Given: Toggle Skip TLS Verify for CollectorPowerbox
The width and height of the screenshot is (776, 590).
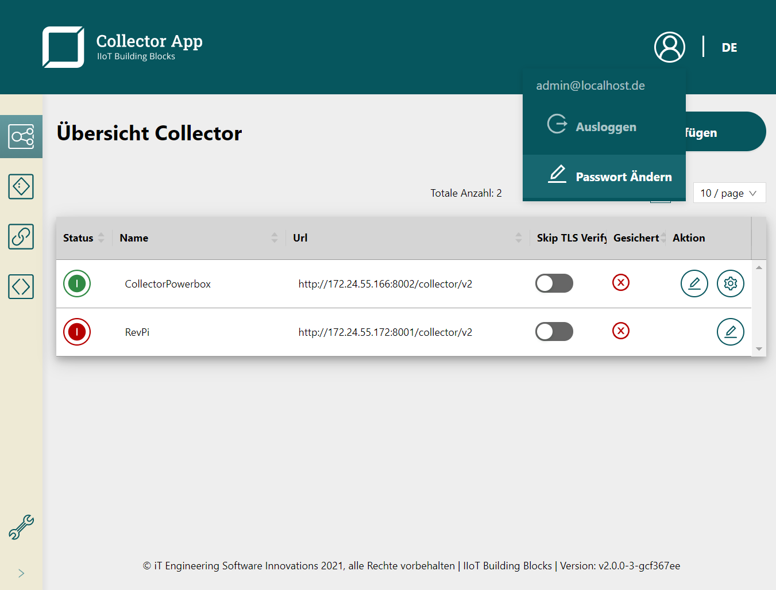Looking at the screenshot, I should coord(554,283).
